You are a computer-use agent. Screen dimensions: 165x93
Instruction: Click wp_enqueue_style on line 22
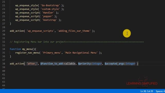(x=26, y=5)
